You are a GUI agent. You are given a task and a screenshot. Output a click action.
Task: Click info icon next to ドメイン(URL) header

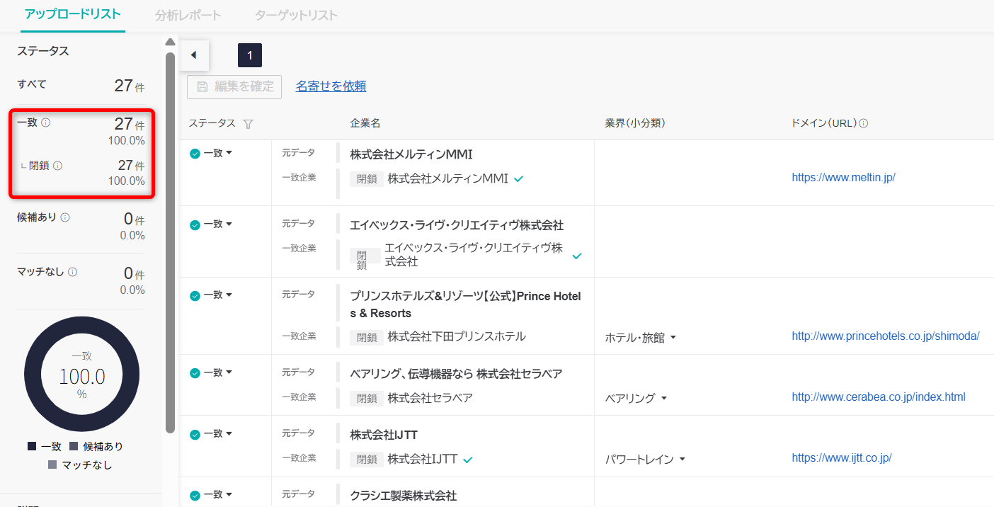pyautogui.click(x=863, y=123)
